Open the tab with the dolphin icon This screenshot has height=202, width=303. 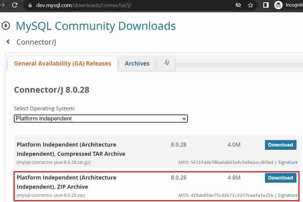point(166,63)
